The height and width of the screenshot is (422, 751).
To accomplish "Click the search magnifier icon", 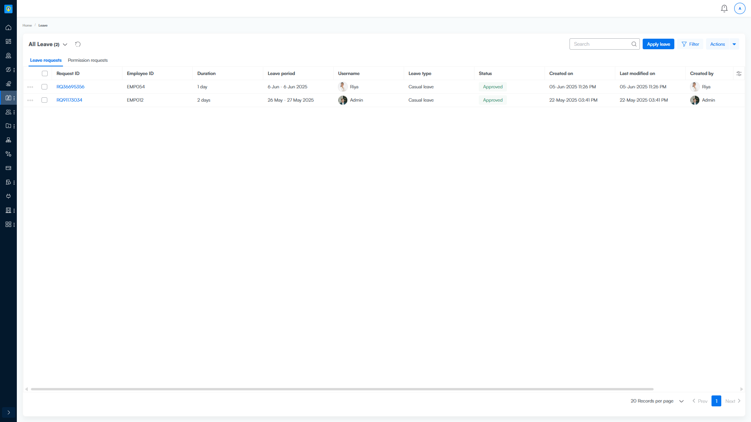I will click(x=634, y=44).
